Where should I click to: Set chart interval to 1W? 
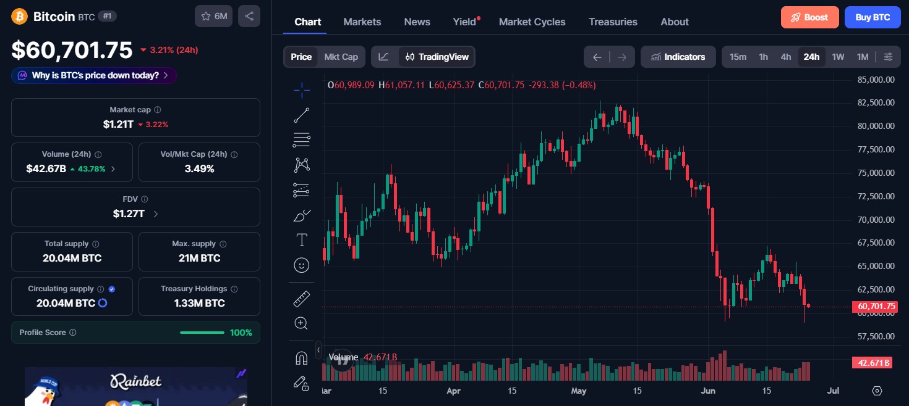pyautogui.click(x=838, y=57)
